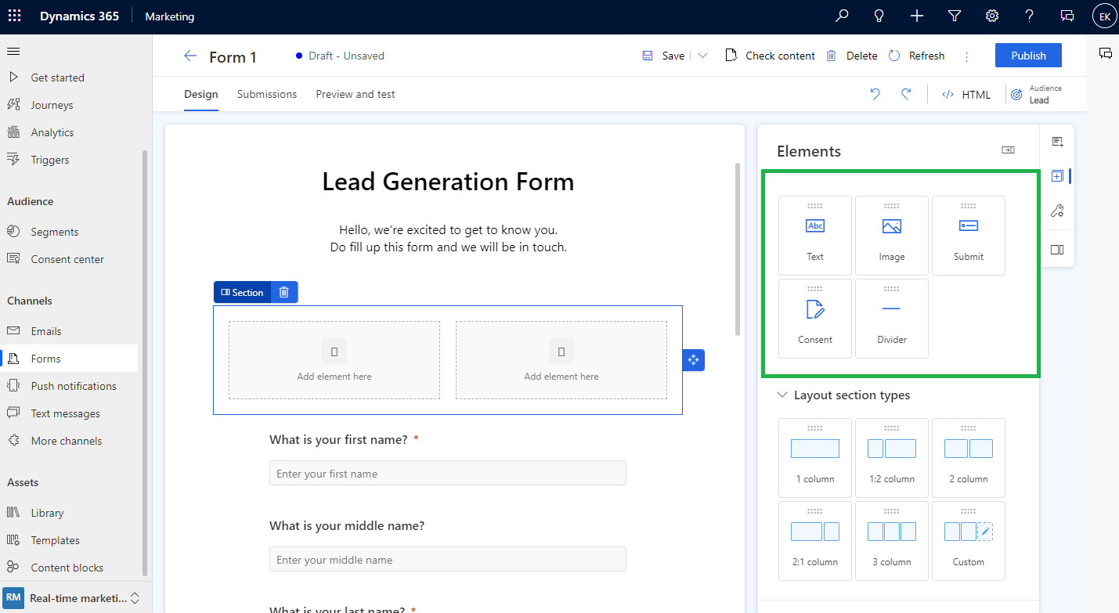Choose the 1:2 column layout
This screenshot has width=1119, height=613.
click(892, 458)
